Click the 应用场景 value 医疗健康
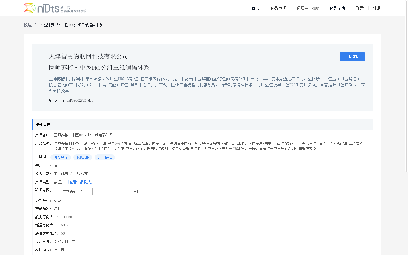 pyautogui.click(x=61, y=250)
